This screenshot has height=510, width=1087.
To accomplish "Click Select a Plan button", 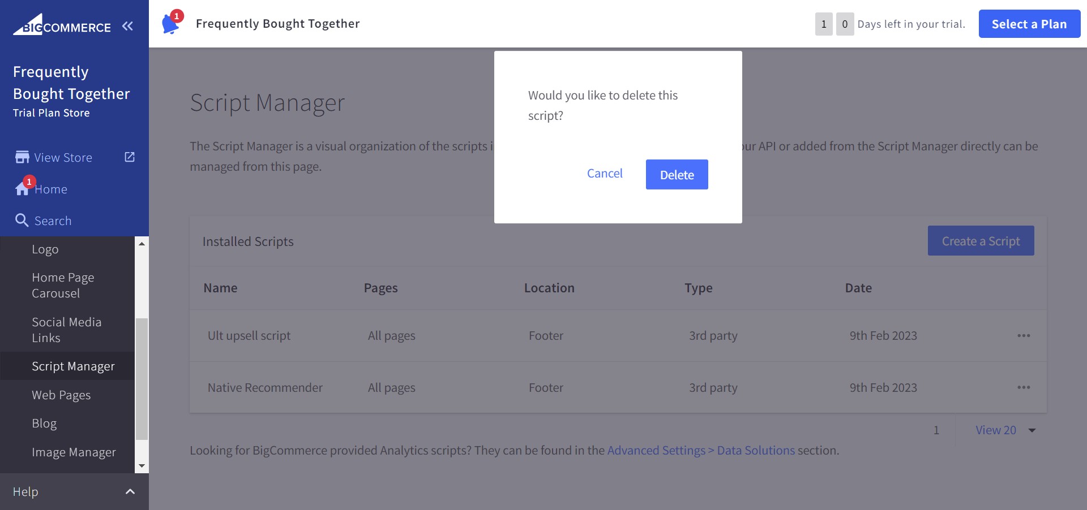I will [1029, 24].
